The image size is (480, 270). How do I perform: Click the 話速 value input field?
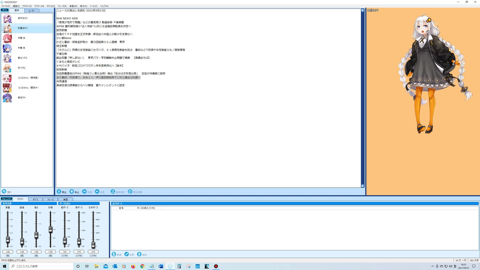click(x=22, y=251)
